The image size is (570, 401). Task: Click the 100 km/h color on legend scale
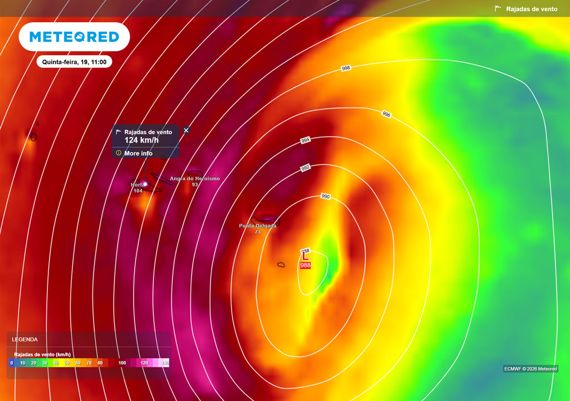(x=122, y=363)
